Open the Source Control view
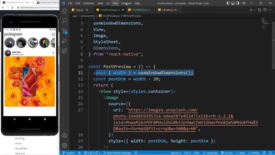 [x=64, y=31]
